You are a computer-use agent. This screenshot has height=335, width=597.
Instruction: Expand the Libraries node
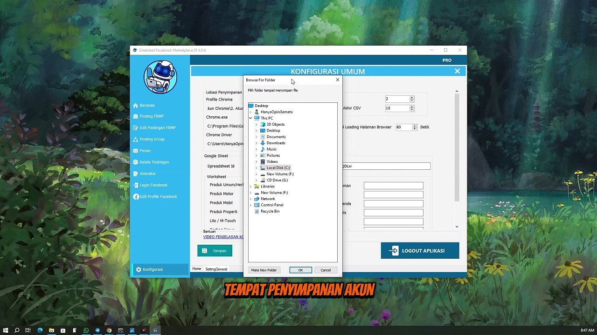pos(250,187)
